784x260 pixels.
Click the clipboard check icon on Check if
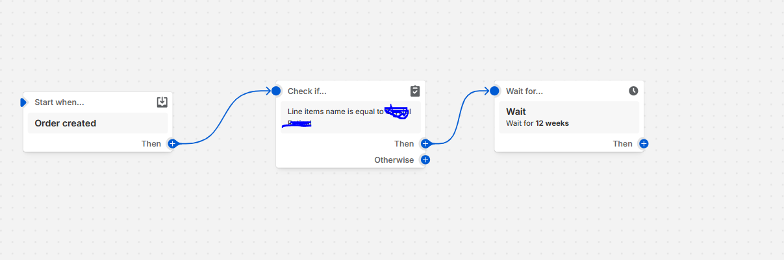click(x=415, y=91)
